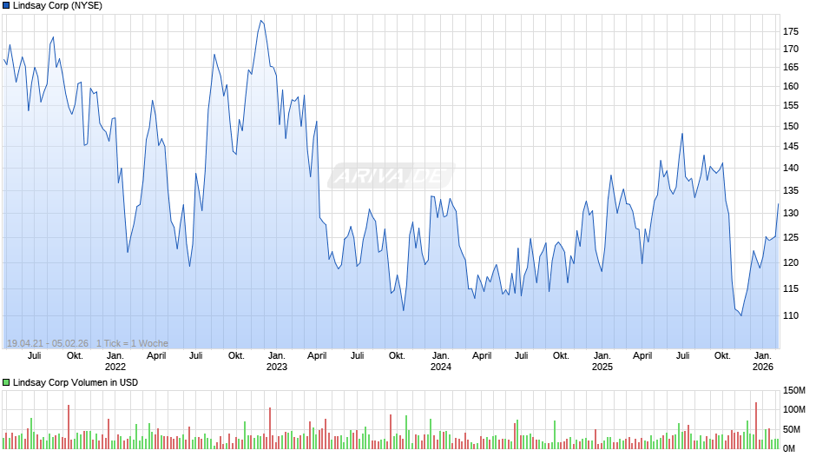Click the 'Jan. 2026' time axis label

click(x=763, y=361)
